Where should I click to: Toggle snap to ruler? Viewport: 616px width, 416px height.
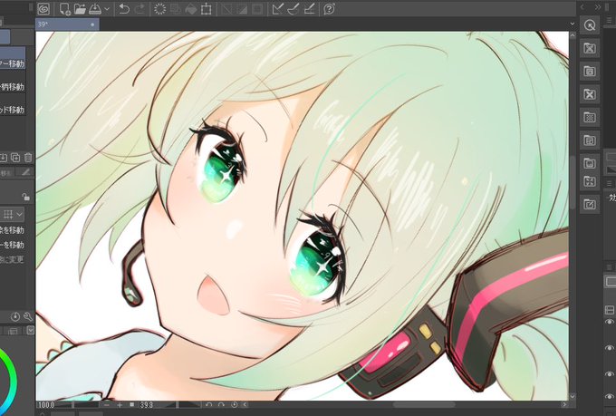click(x=278, y=9)
